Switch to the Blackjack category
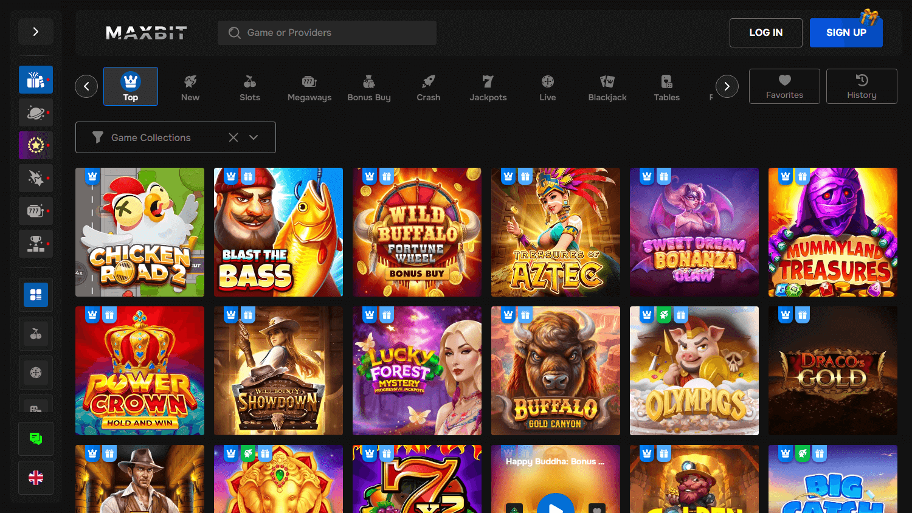This screenshot has width=912, height=513. click(607, 86)
